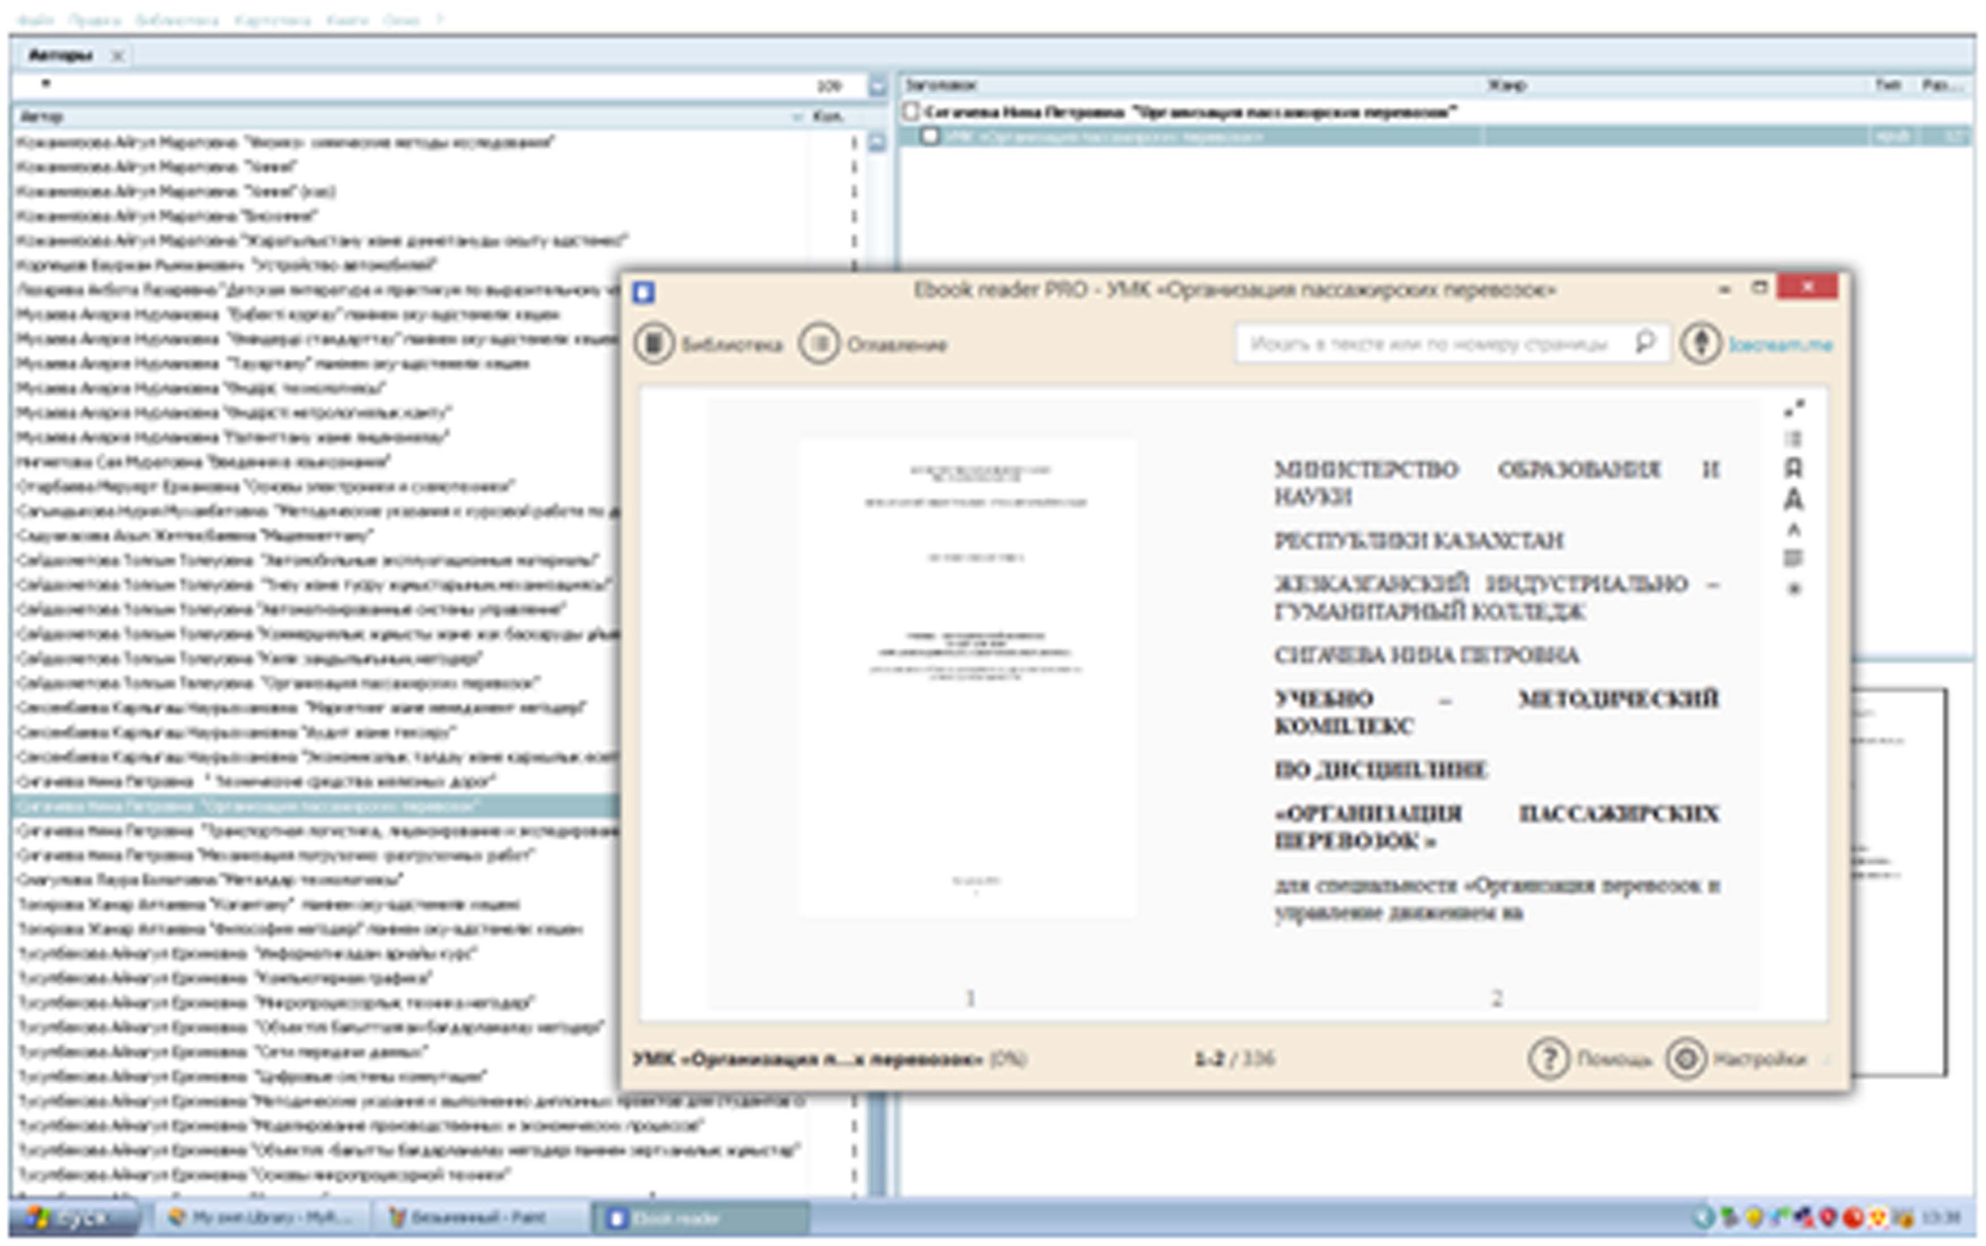Click the magnifier search icon in reader
1986x1246 pixels.
tap(1645, 342)
